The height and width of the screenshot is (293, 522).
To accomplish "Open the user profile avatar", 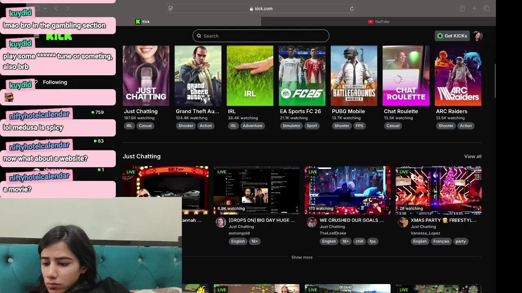I will [478, 36].
